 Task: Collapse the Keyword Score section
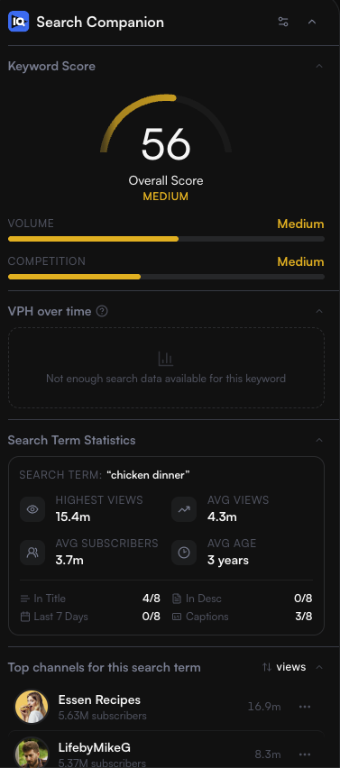(319, 66)
